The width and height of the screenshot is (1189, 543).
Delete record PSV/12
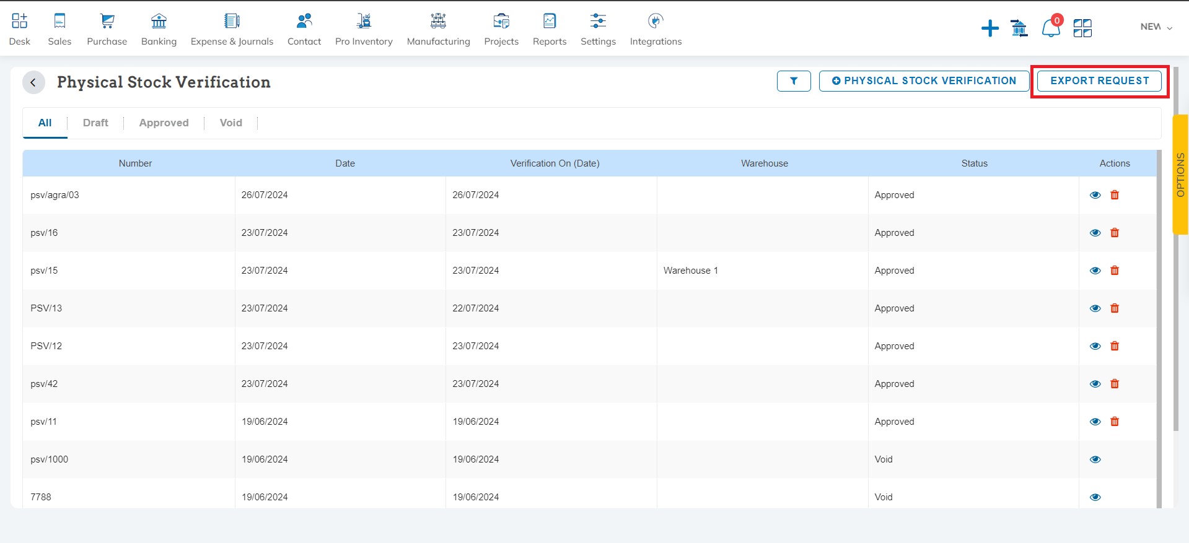1115,346
